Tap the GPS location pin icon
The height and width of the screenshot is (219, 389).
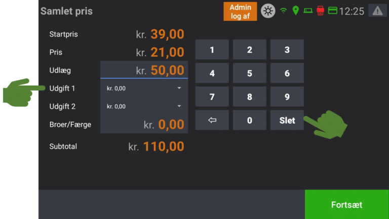(295, 11)
